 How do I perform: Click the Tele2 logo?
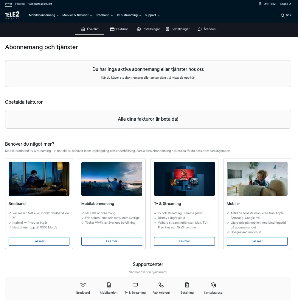[x=12, y=15]
